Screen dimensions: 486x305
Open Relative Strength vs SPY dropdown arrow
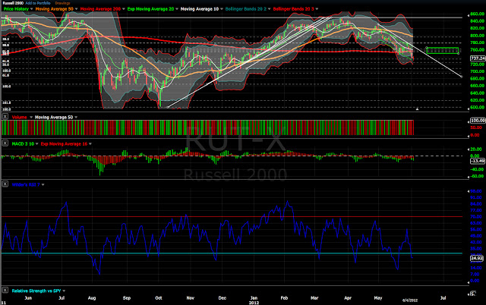click(x=64, y=291)
